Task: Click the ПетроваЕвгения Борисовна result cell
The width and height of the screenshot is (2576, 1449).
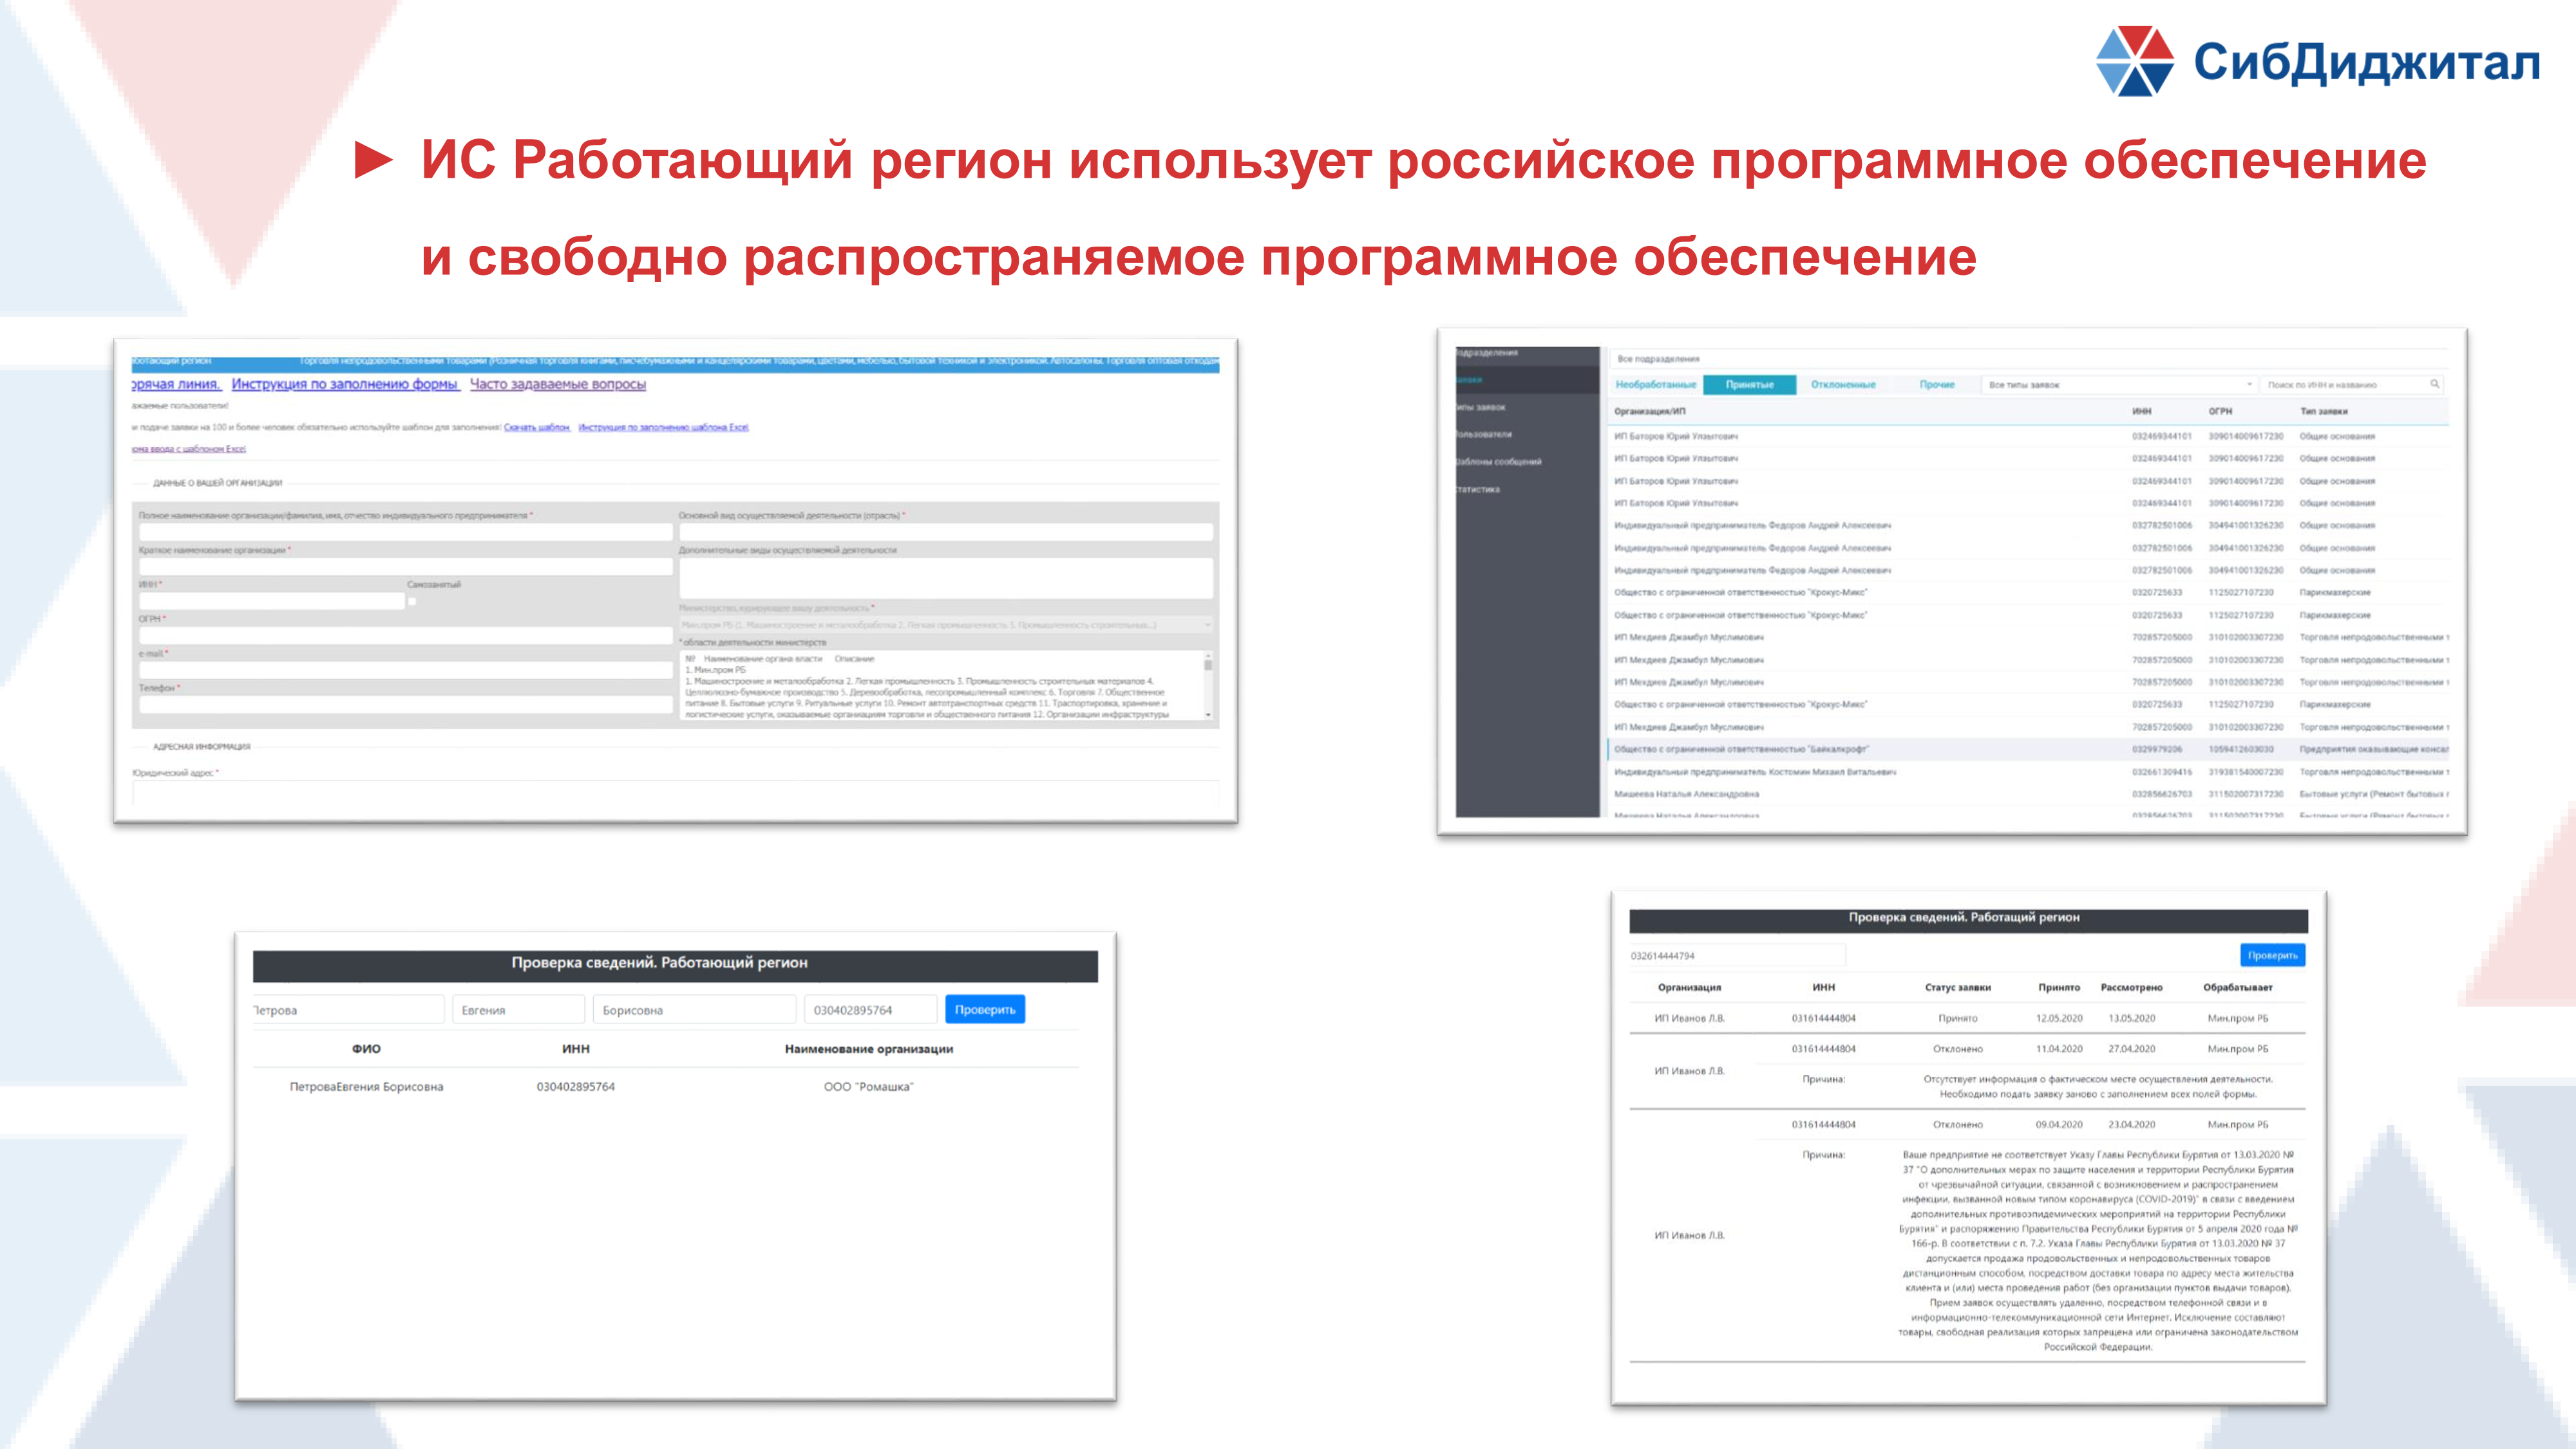Action: point(366,1087)
